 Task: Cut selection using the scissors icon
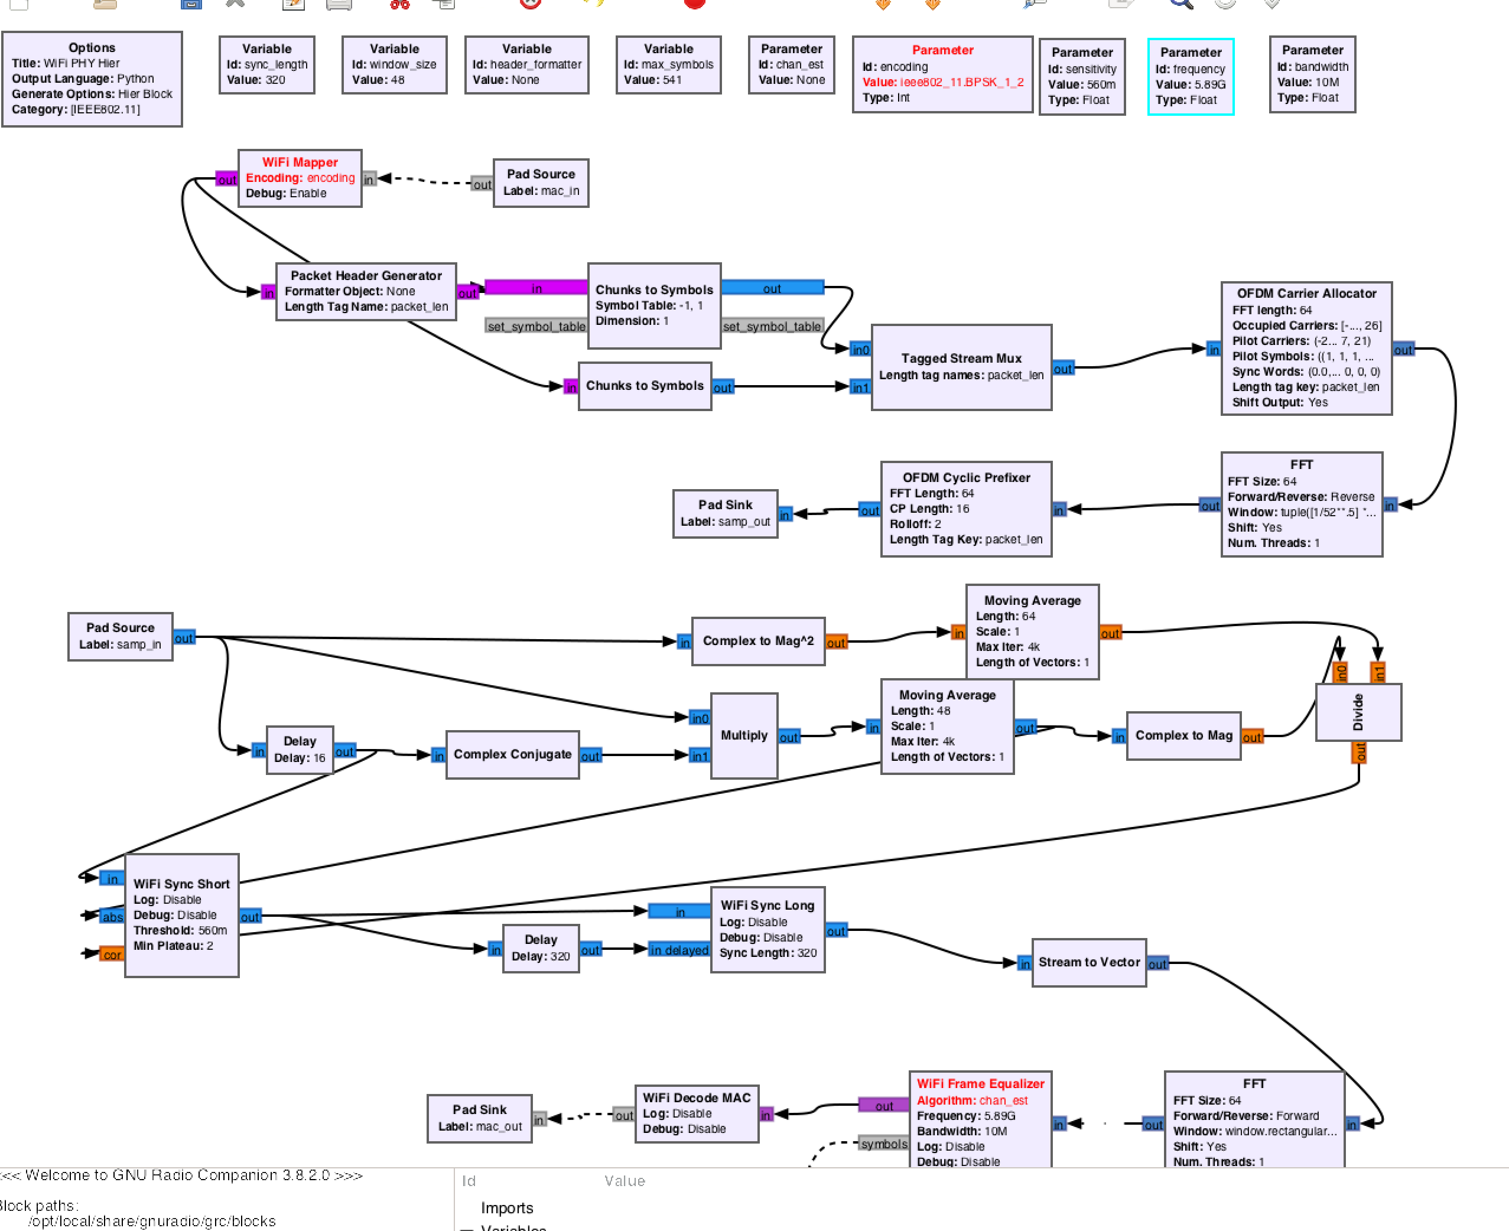coord(399,6)
